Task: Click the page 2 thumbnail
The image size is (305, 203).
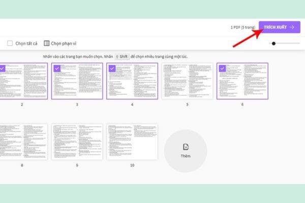Action: pos(23,81)
